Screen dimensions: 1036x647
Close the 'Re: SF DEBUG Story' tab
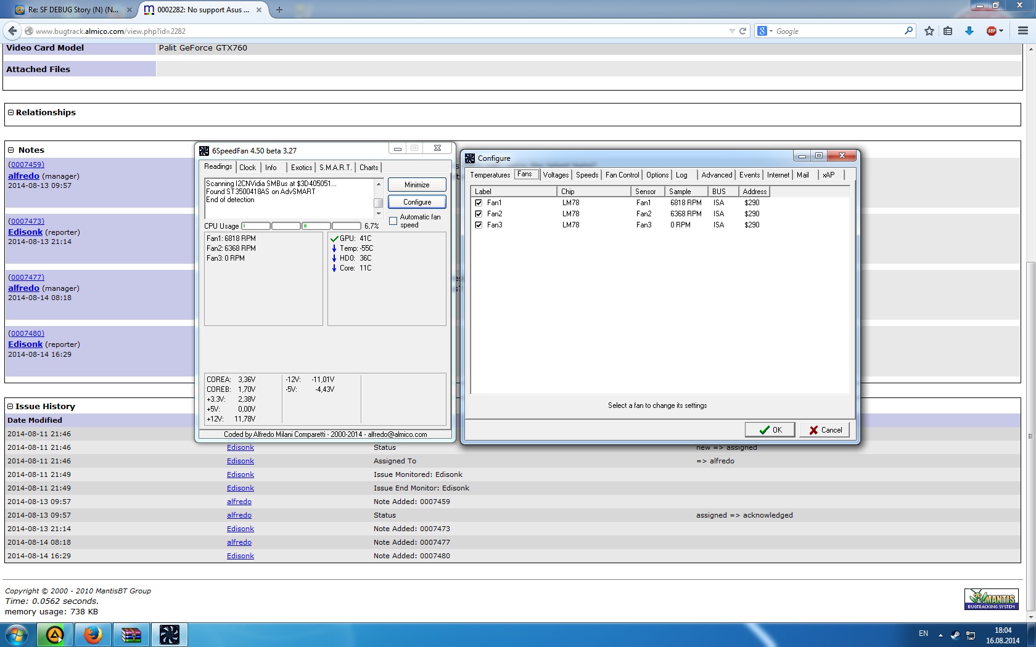pyautogui.click(x=129, y=10)
